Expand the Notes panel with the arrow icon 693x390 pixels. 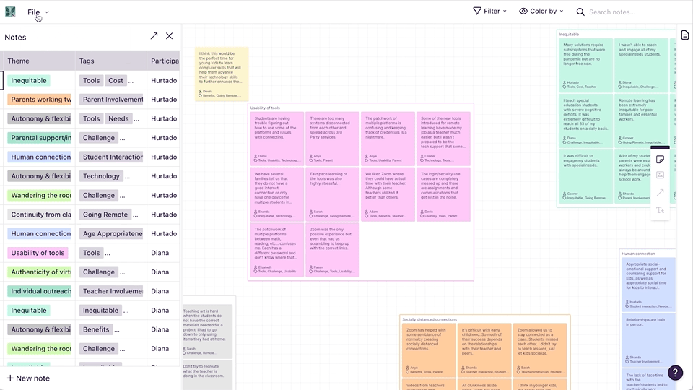click(x=154, y=36)
